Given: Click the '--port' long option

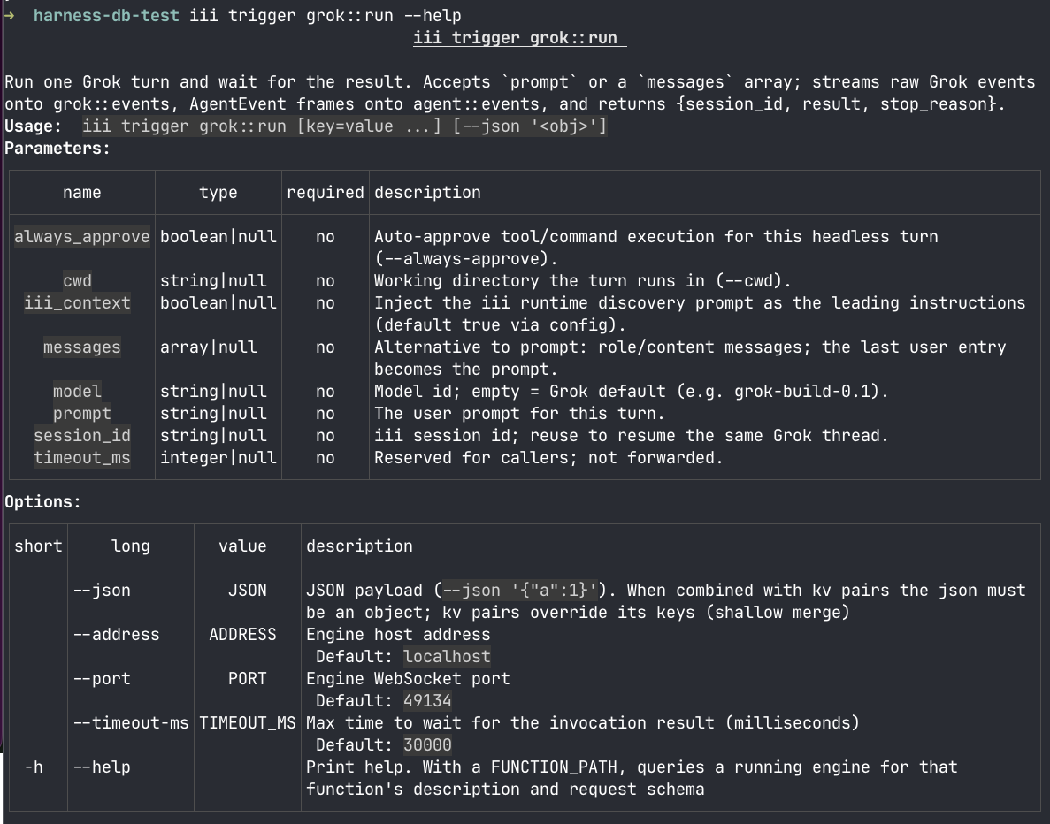Looking at the screenshot, I should pos(102,679).
